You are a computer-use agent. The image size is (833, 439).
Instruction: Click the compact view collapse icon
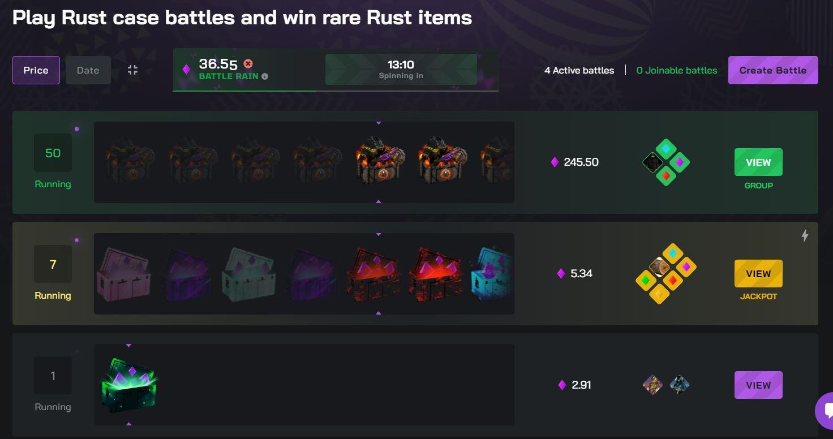pos(132,70)
